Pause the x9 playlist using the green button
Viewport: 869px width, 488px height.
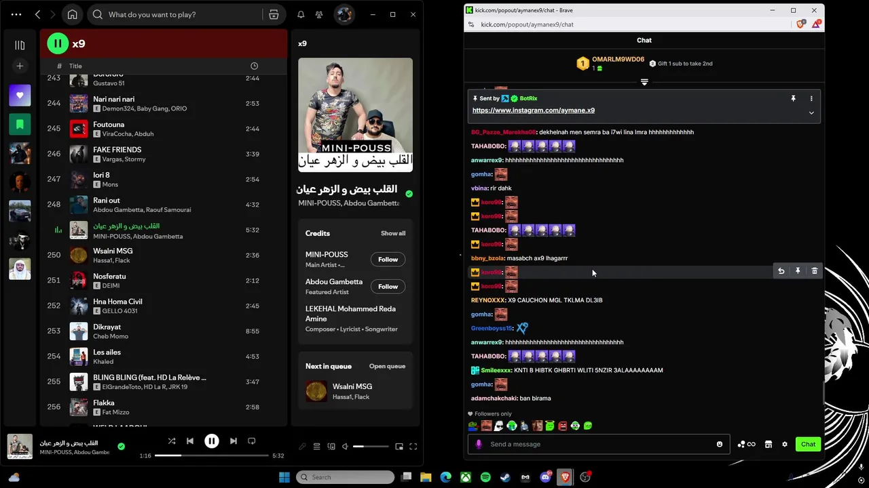58,43
